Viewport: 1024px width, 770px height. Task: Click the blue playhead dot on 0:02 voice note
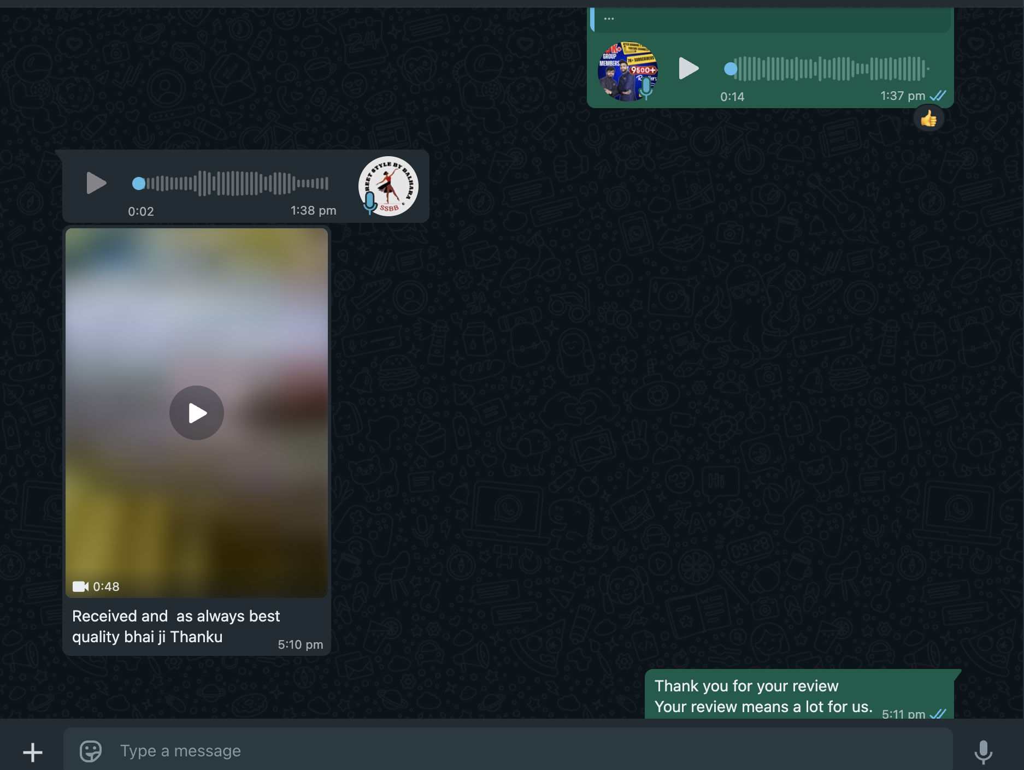click(139, 183)
